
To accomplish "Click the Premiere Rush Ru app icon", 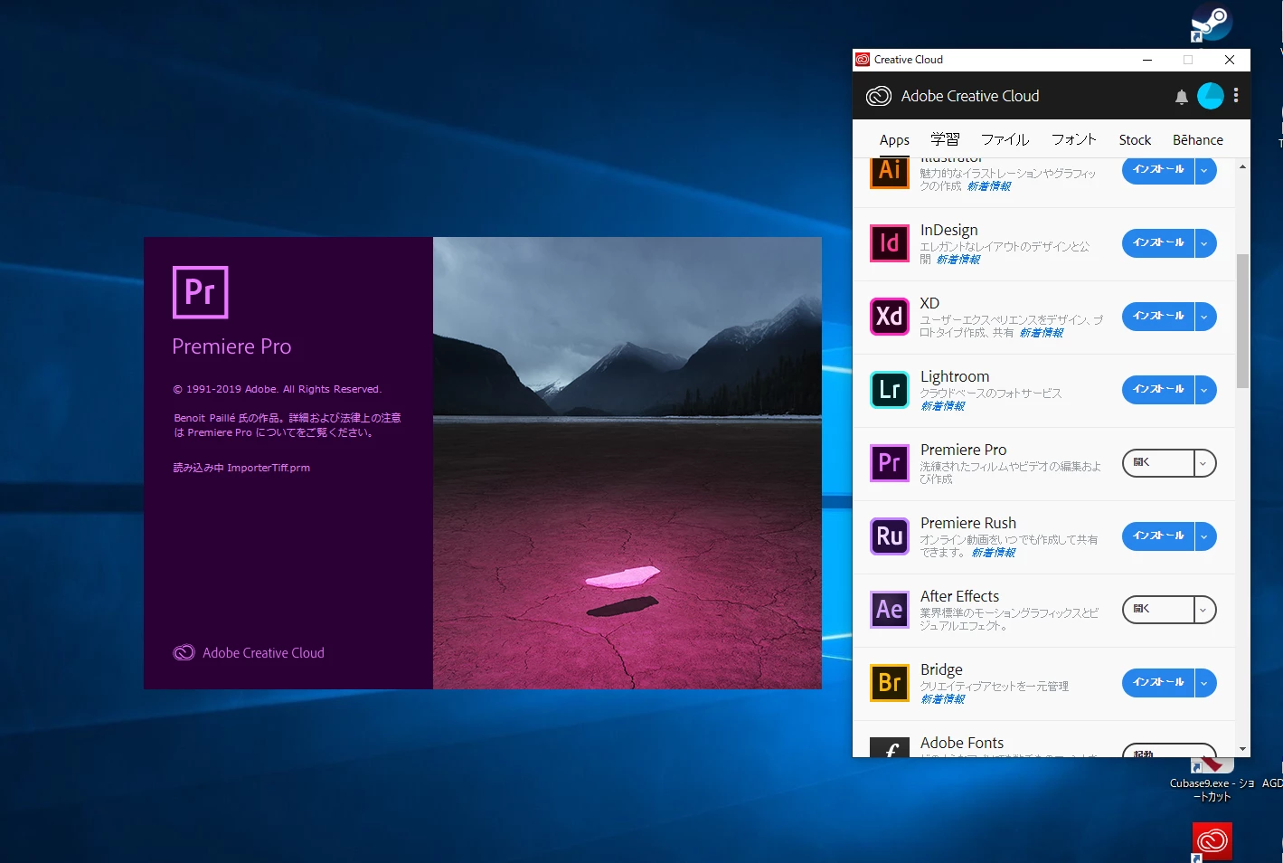I will (x=889, y=536).
